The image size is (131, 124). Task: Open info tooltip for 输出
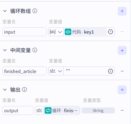(x=25, y=90)
